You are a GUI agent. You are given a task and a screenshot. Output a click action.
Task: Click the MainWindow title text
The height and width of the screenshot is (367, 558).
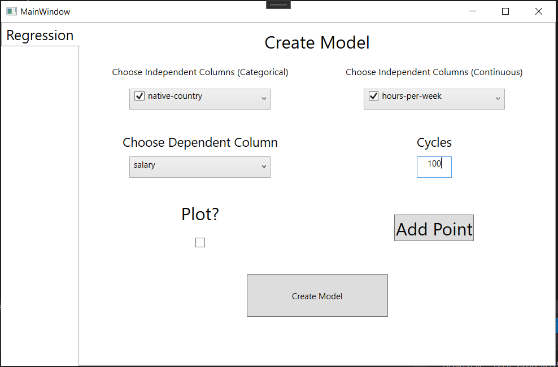(x=46, y=11)
